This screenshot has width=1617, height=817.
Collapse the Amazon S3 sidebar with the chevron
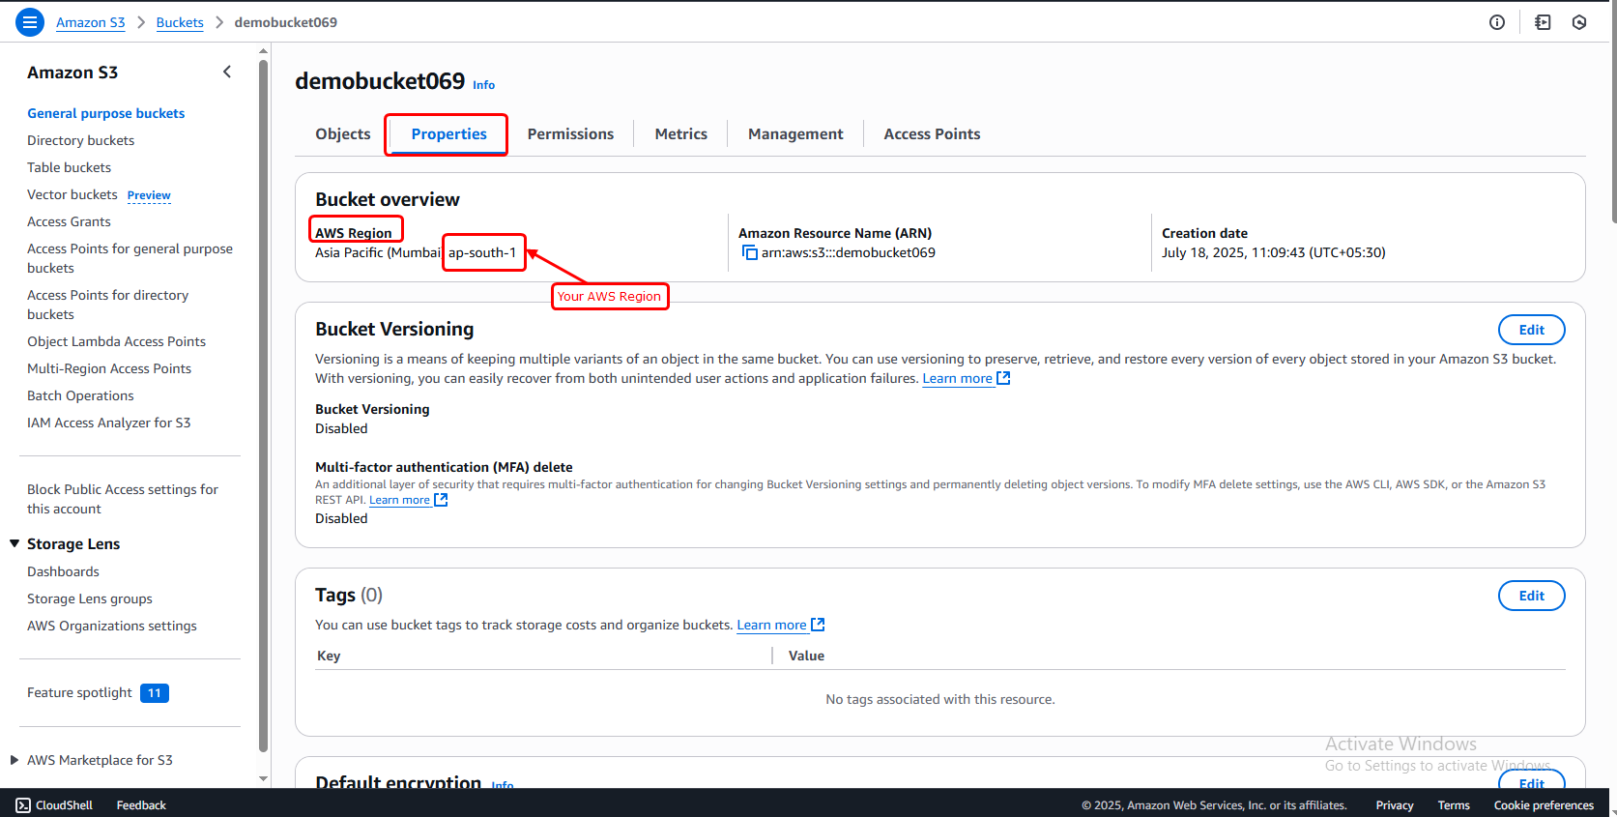tap(227, 72)
